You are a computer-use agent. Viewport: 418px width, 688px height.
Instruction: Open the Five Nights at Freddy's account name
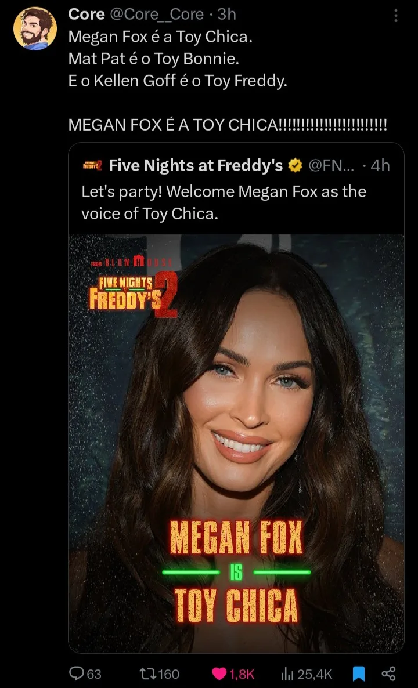pyautogui.click(x=196, y=166)
